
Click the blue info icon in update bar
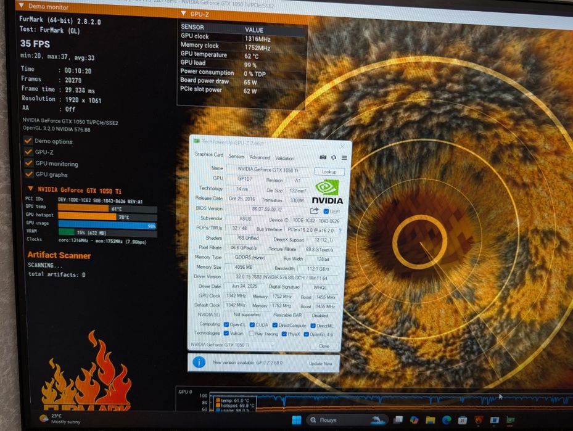199,363
